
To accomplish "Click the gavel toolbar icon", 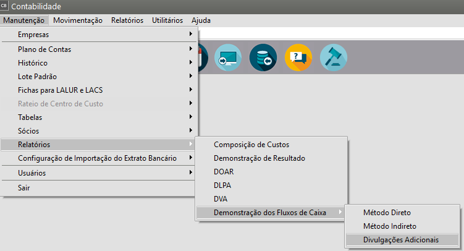I will 334,57.
